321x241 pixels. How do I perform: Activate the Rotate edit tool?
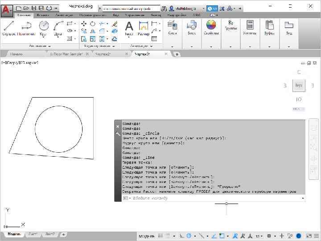pyautogui.click(x=93, y=24)
